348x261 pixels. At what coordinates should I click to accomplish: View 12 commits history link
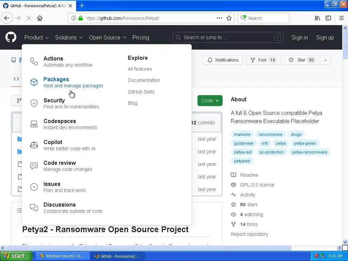(203, 123)
